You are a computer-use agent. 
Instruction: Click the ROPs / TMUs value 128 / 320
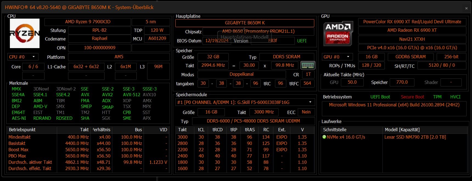tap(371, 65)
